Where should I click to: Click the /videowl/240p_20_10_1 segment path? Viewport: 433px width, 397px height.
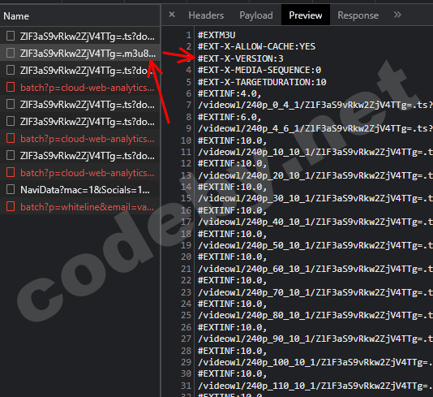pos(315,175)
